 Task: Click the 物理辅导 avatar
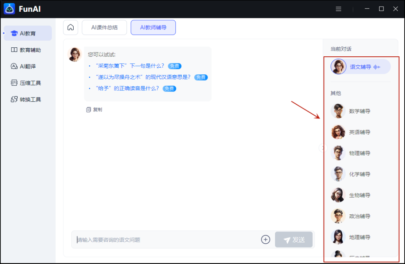tap(338, 153)
